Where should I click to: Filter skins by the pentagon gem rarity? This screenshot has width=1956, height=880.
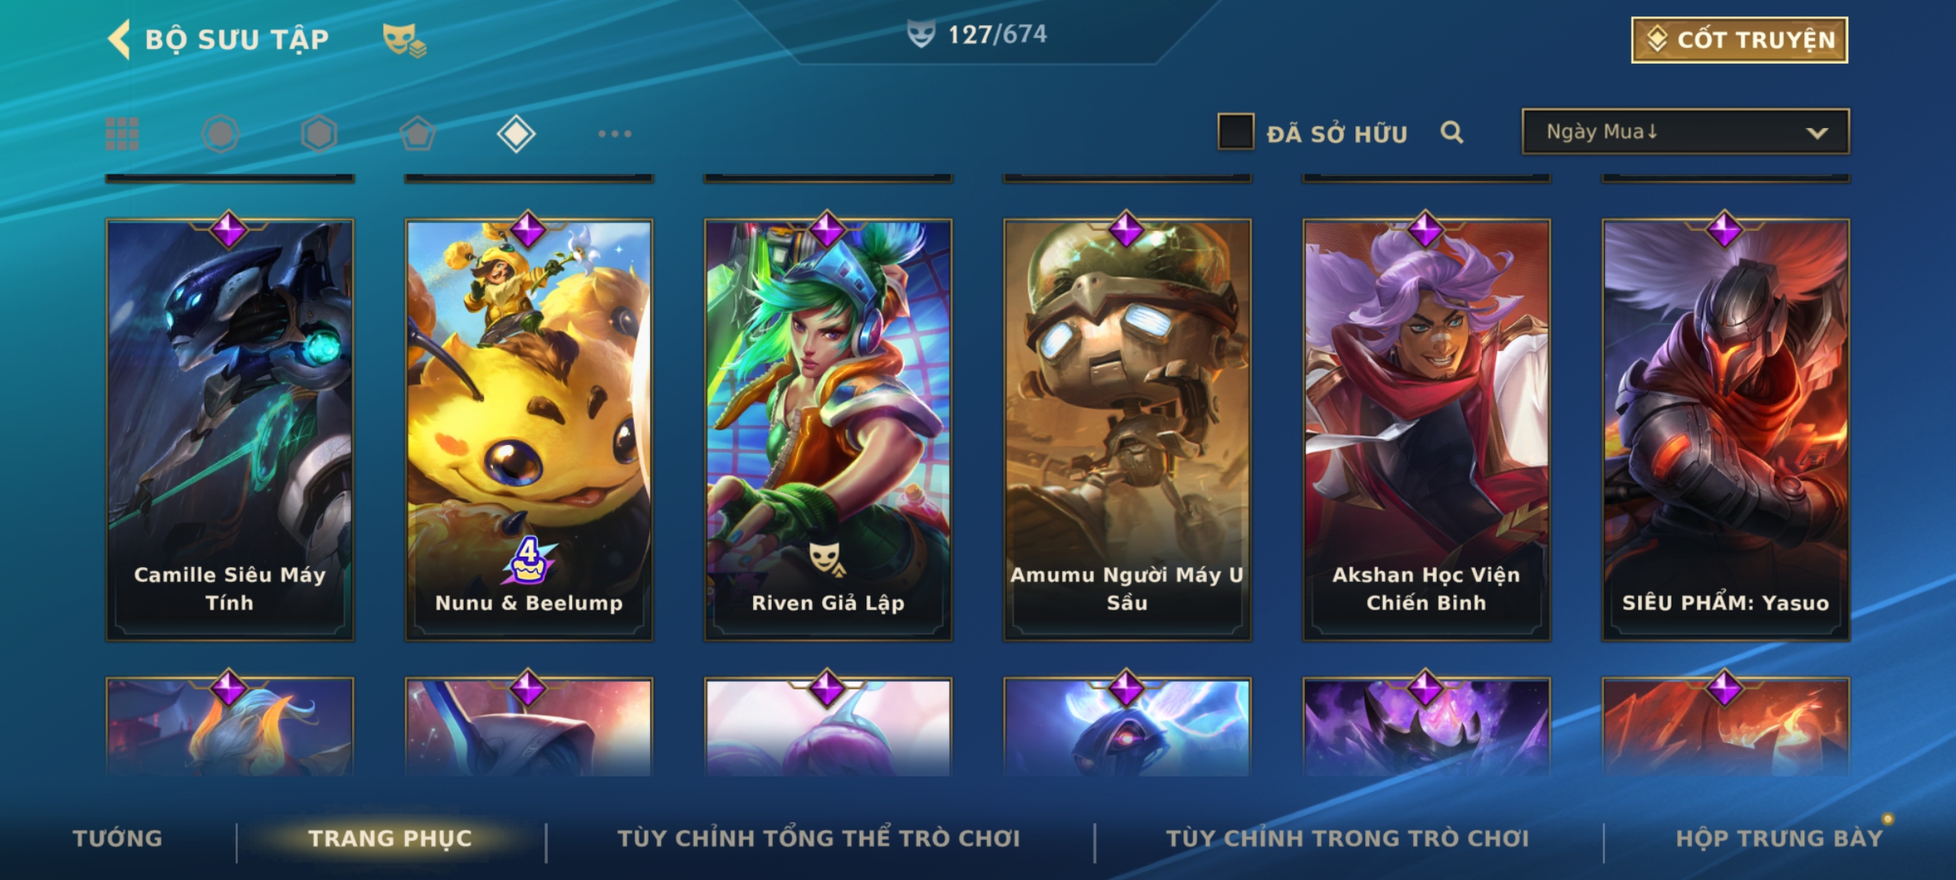click(417, 134)
